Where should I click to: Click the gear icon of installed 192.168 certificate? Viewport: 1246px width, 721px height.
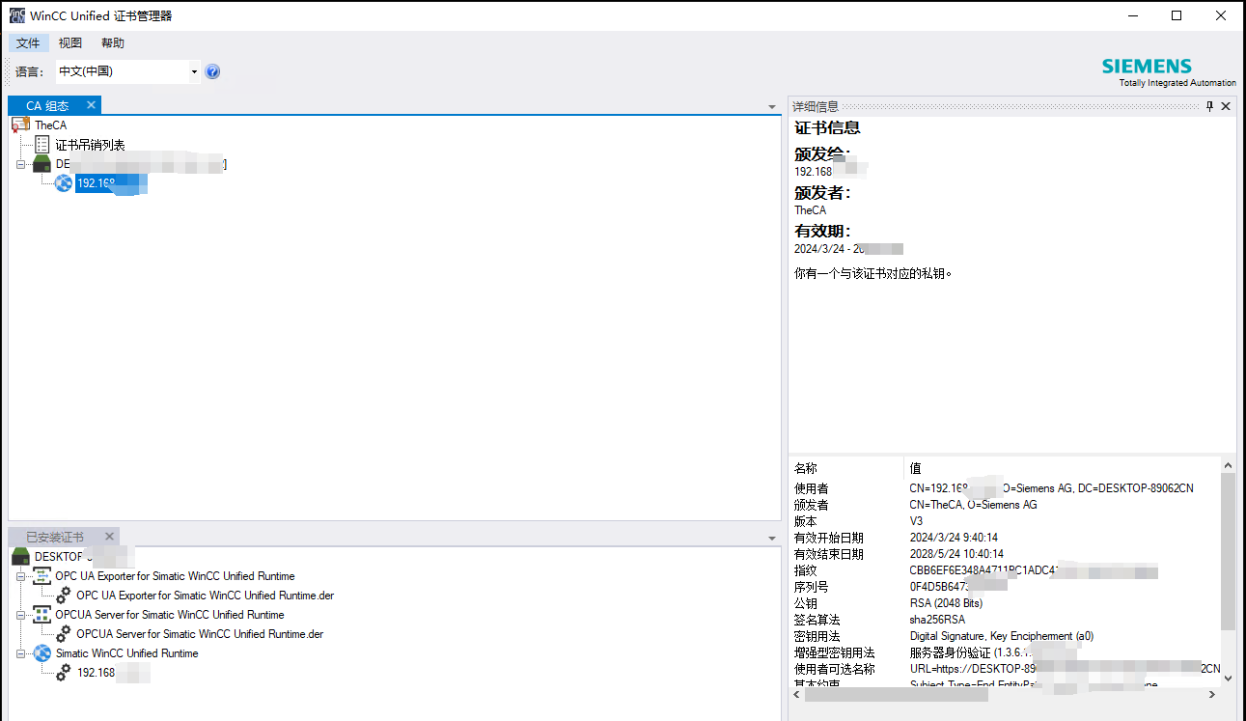tap(64, 673)
